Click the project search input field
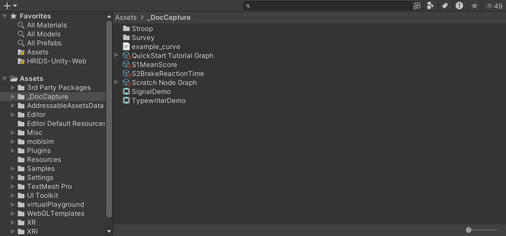Image resolution: width=506 pixels, height=236 pixels. (327, 6)
